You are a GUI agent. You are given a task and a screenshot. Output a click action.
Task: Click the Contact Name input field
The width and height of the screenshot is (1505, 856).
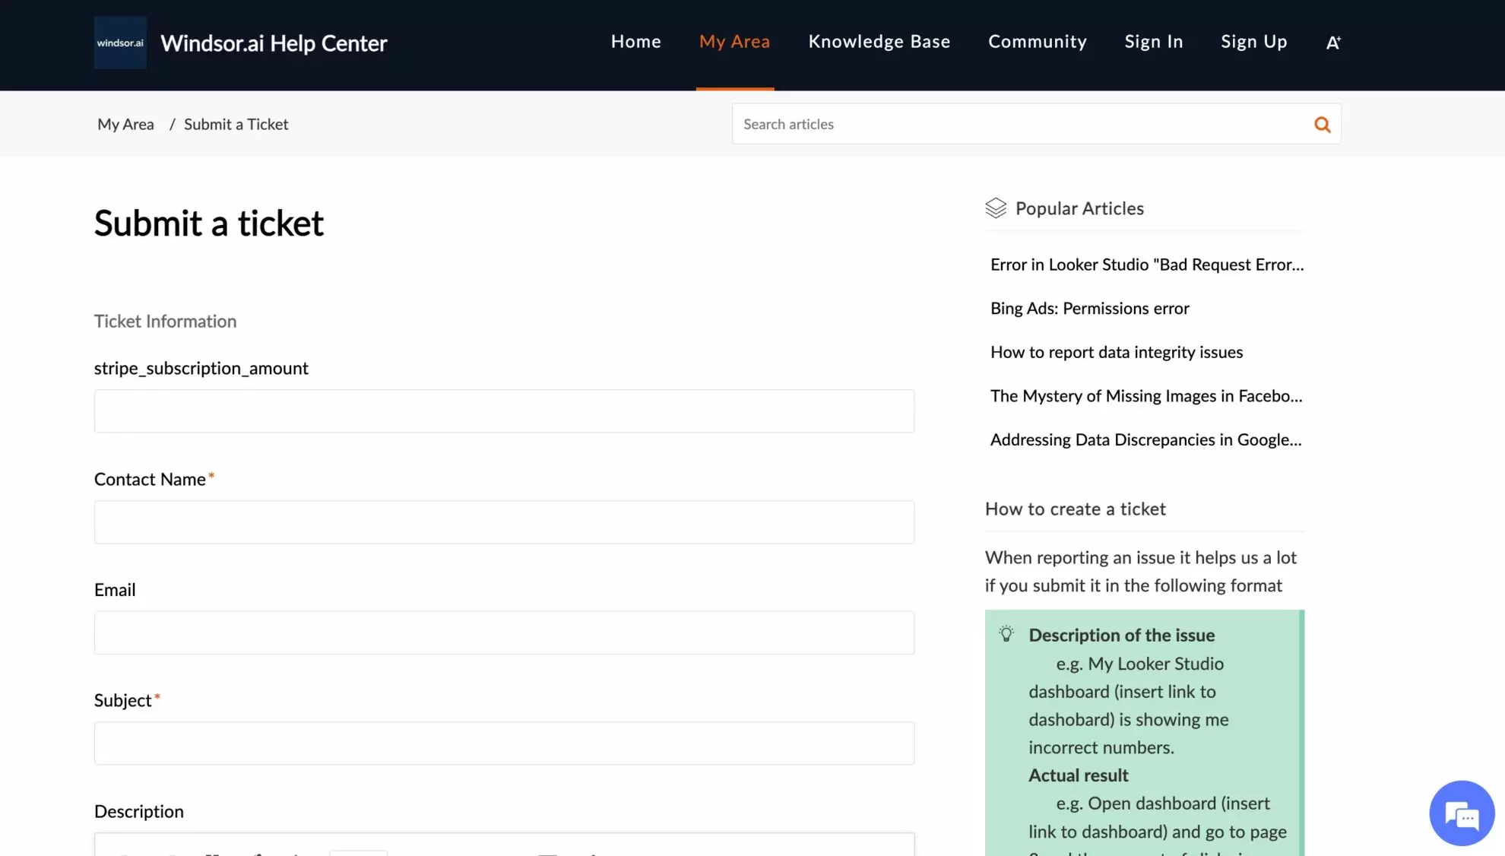coord(504,522)
